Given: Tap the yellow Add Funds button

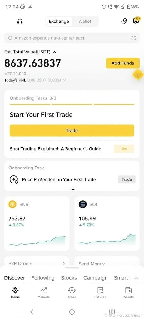Looking at the screenshot, I should pos(123,63).
